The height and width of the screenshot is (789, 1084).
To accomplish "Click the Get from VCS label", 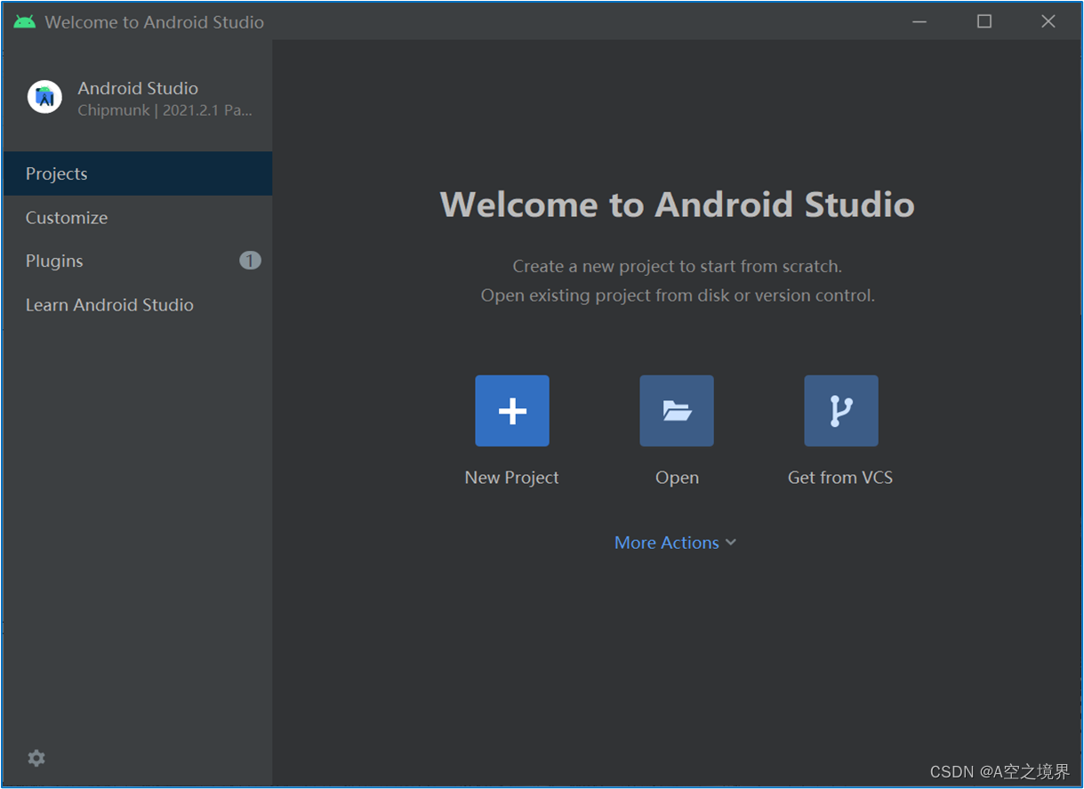I will pyautogui.click(x=840, y=478).
